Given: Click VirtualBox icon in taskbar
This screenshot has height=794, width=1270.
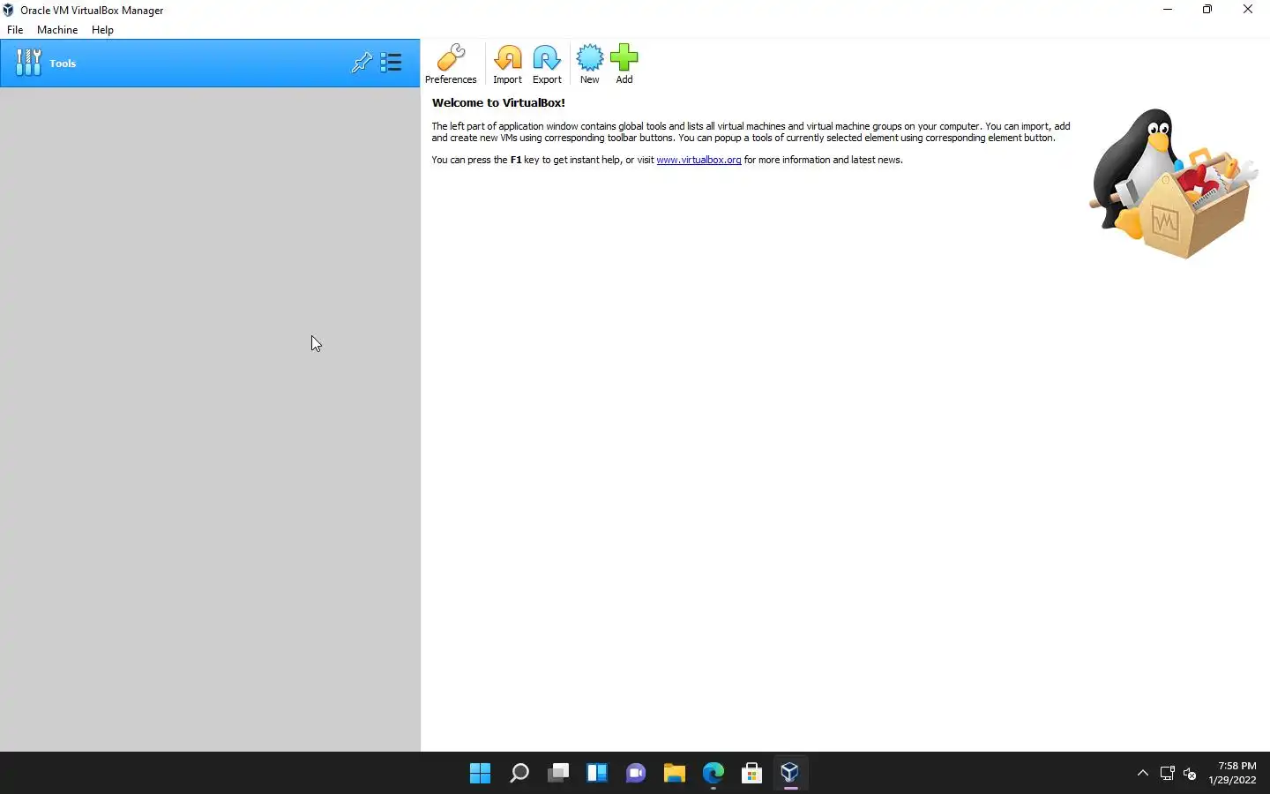Looking at the screenshot, I should (x=790, y=774).
